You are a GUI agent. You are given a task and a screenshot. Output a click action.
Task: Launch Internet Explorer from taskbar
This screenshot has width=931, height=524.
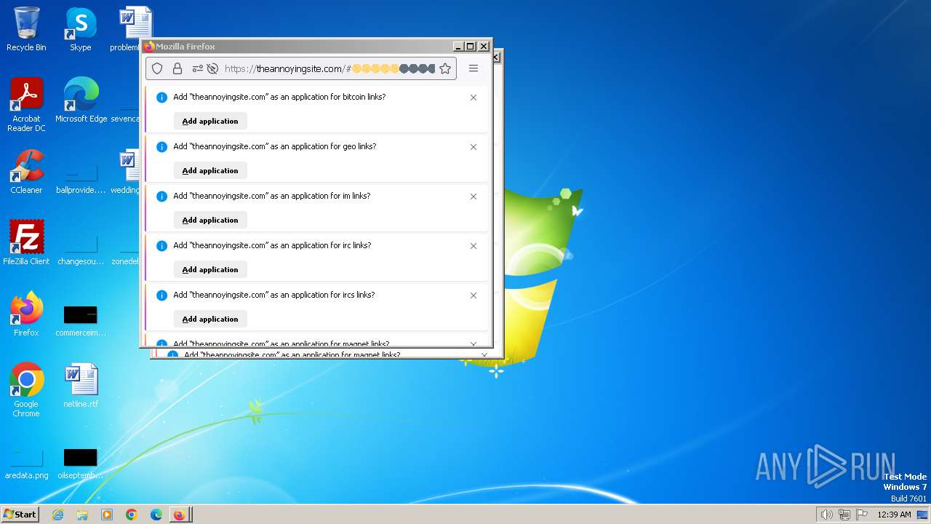(58, 515)
